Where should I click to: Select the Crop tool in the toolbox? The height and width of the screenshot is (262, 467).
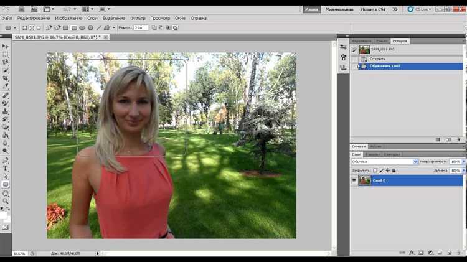point(6,78)
